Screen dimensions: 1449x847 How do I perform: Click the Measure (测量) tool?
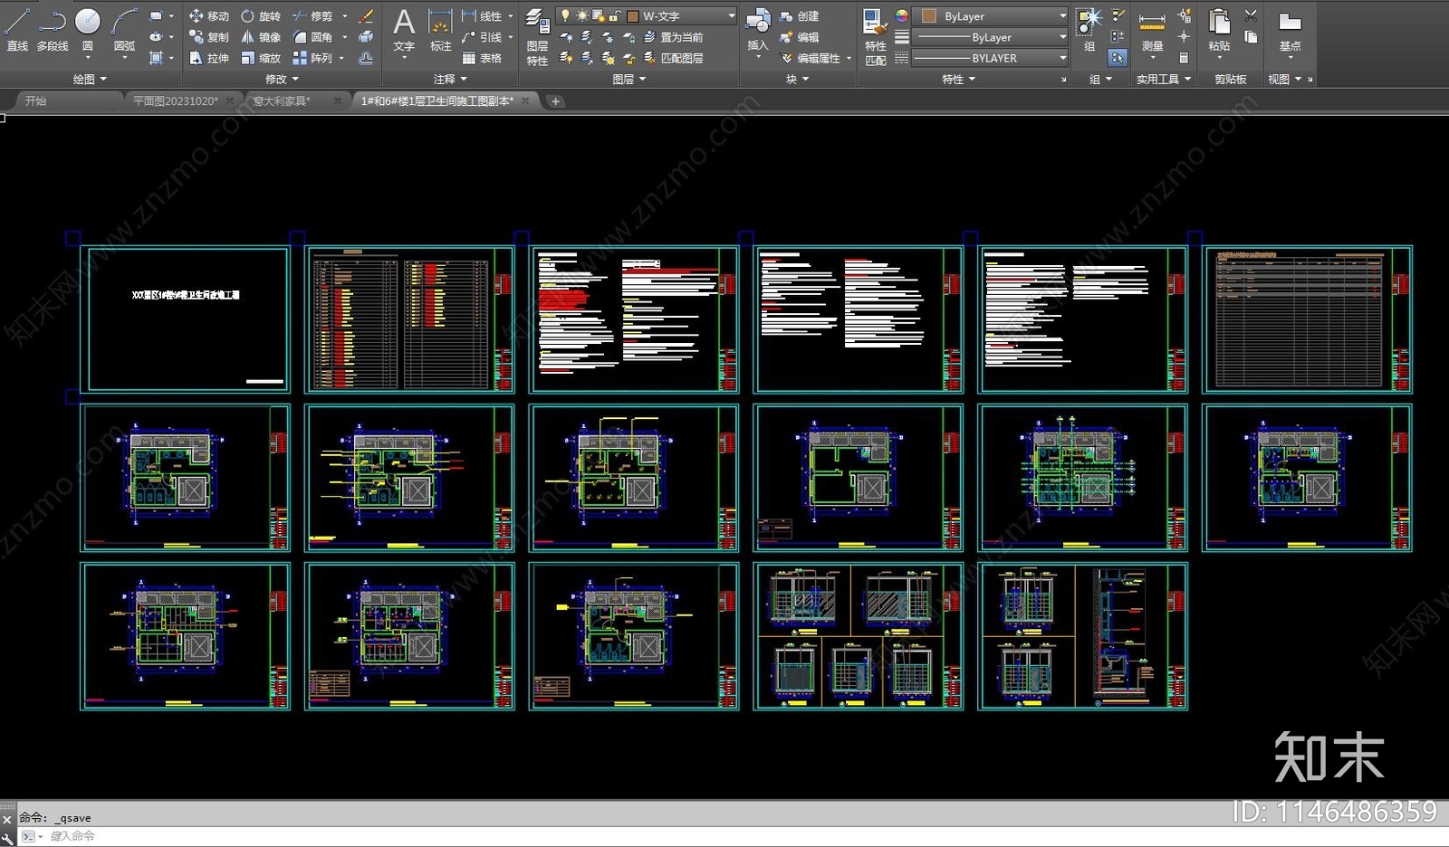click(x=1152, y=30)
